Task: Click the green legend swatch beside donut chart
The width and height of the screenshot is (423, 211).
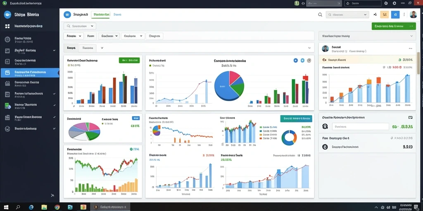Action: tap(261, 127)
